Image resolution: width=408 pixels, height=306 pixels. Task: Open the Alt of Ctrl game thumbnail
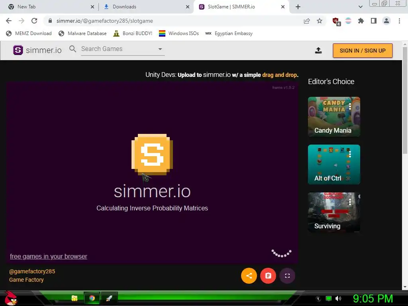(x=334, y=165)
